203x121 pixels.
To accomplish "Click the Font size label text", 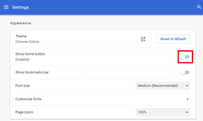I will point(23,86).
